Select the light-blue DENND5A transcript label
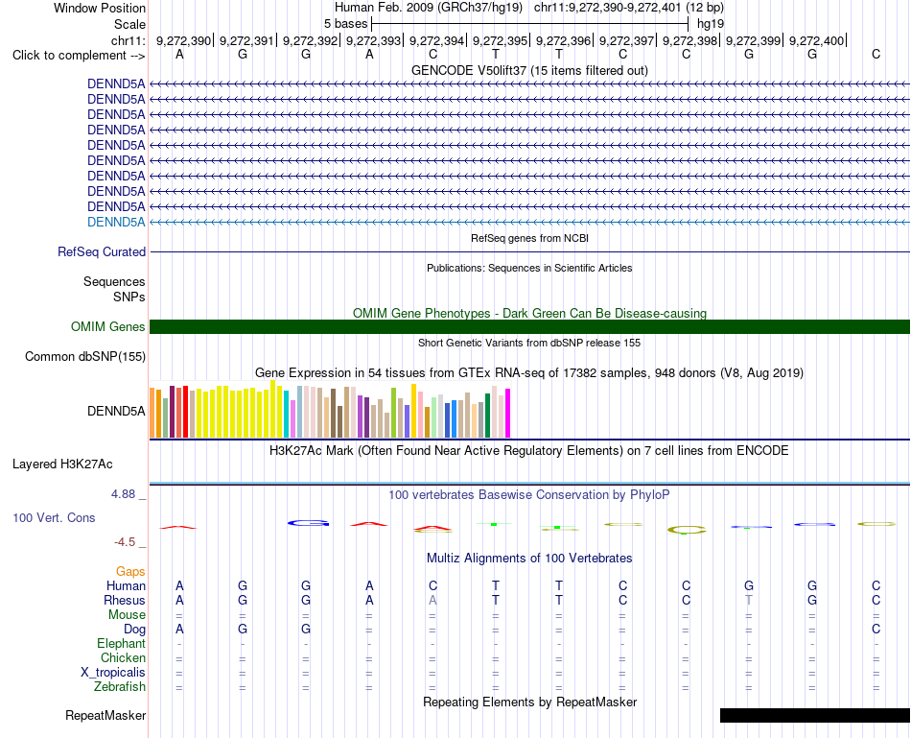Viewport: 911px width, 738px height. [116, 222]
